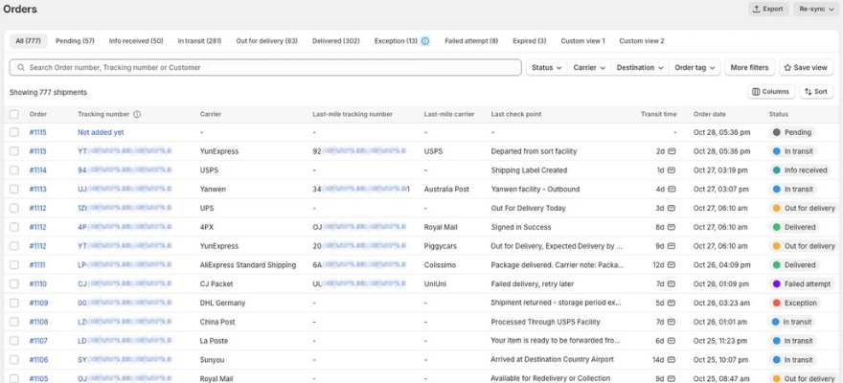Select checkbox for order #1111 AliExpress
Viewport: 843px width, 383px height.
[14, 265]
